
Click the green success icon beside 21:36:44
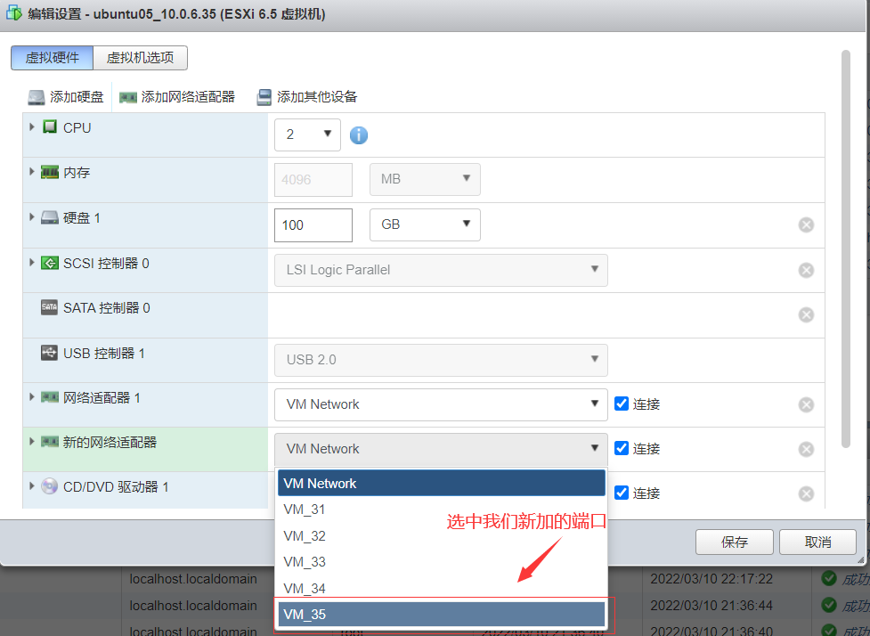pyautogui.click(x=829, y=604)
